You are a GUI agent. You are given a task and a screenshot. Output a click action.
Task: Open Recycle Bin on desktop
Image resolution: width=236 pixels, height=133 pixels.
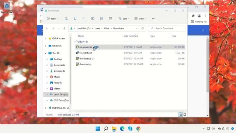click(7, 8)
